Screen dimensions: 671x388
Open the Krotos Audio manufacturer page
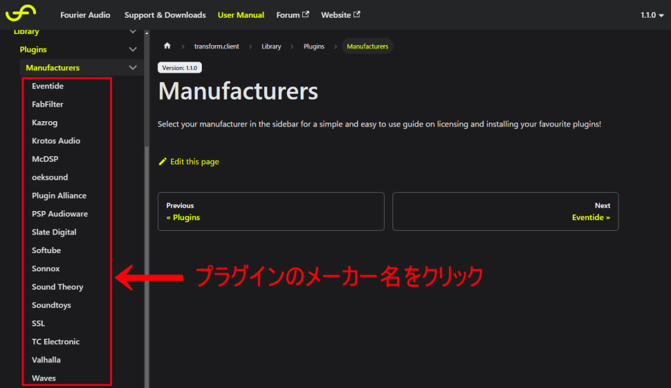click(56, 141)
